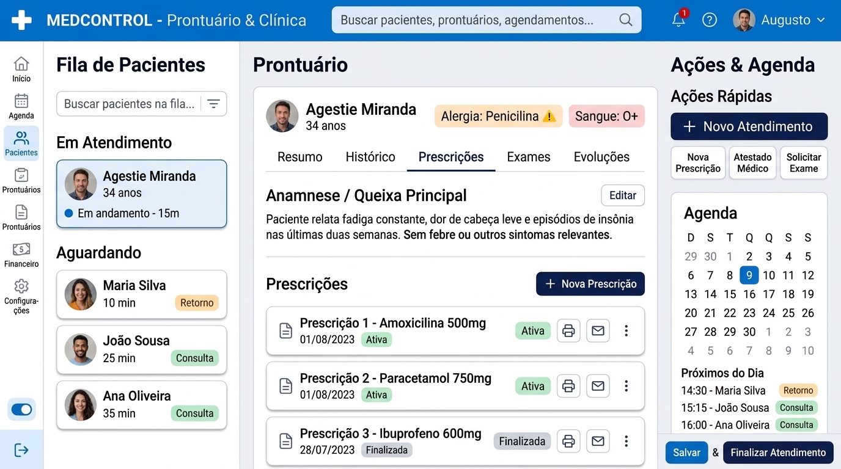Open Pacientes in the sidebar

(x=21, y=144)
